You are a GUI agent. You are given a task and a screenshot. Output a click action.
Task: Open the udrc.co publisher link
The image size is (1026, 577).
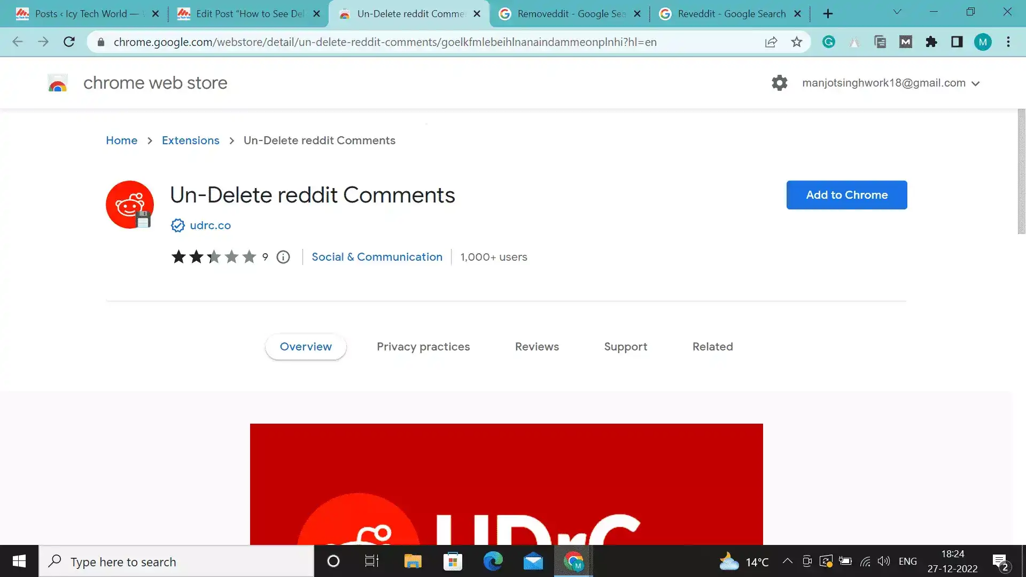pyautogui.click(x=211, y=225)
